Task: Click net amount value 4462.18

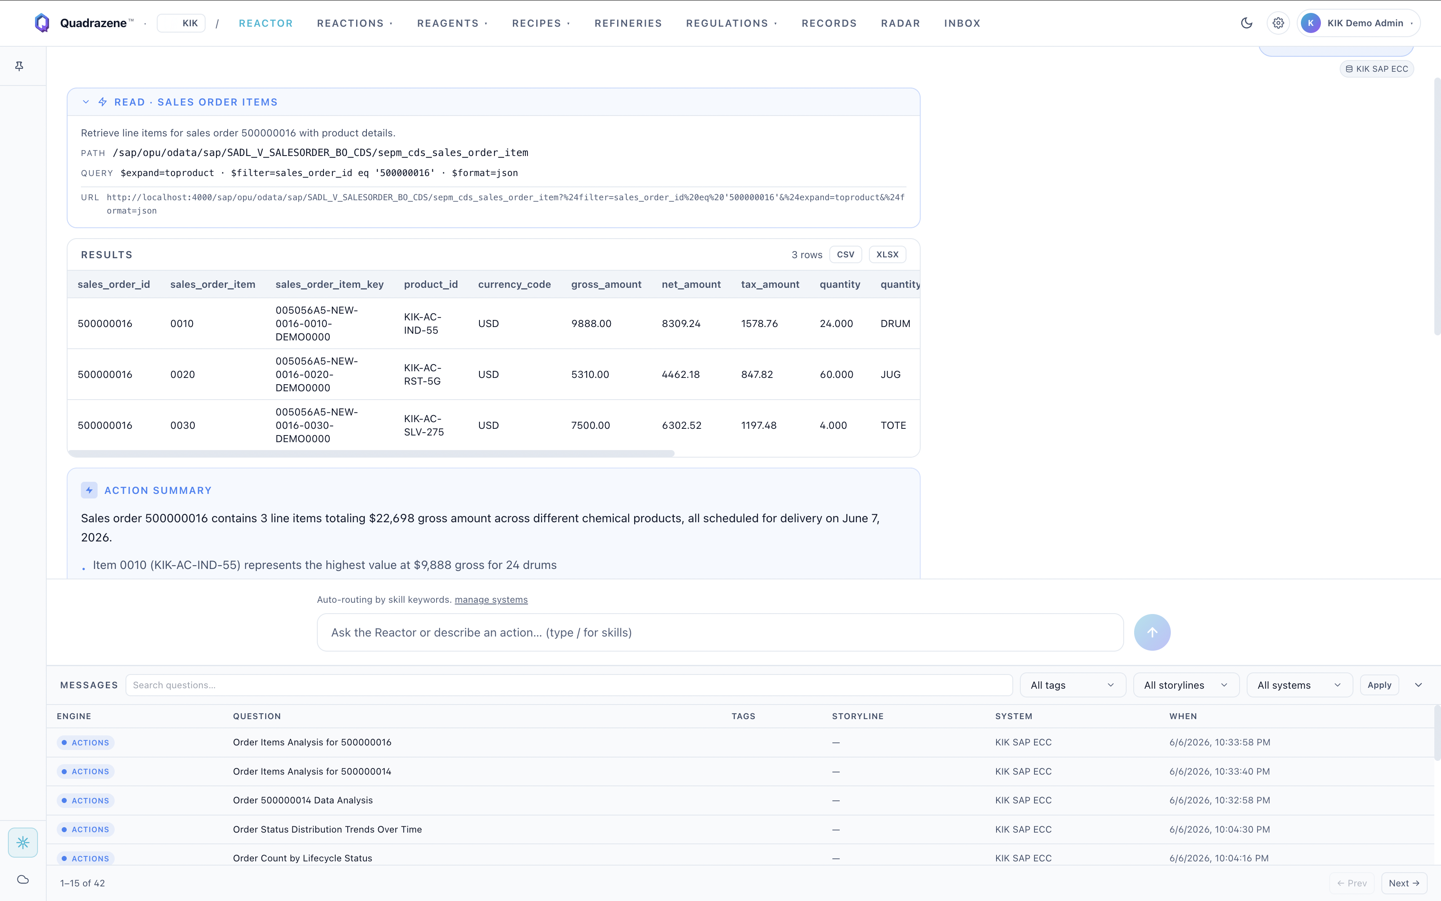Action: (680, 374)
